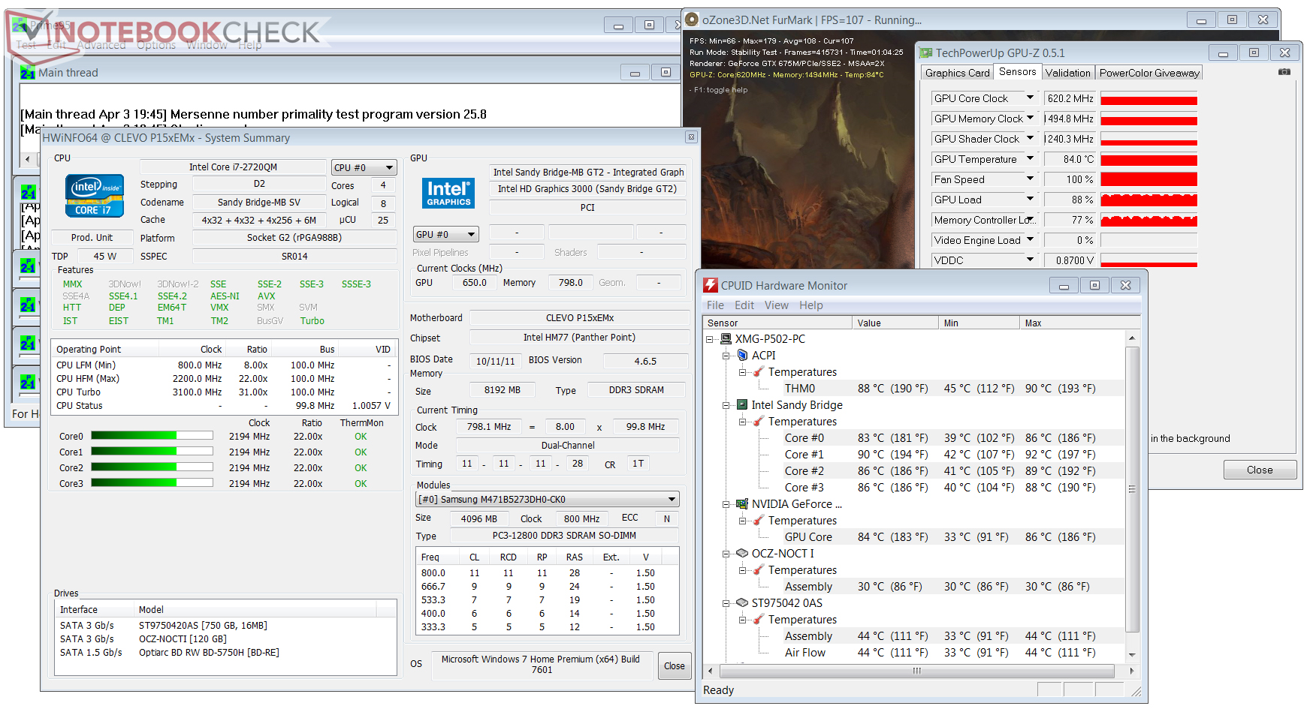
Task: Click the Intel Sandy Bridge chip icon
Action: click(x=742, y=404)
